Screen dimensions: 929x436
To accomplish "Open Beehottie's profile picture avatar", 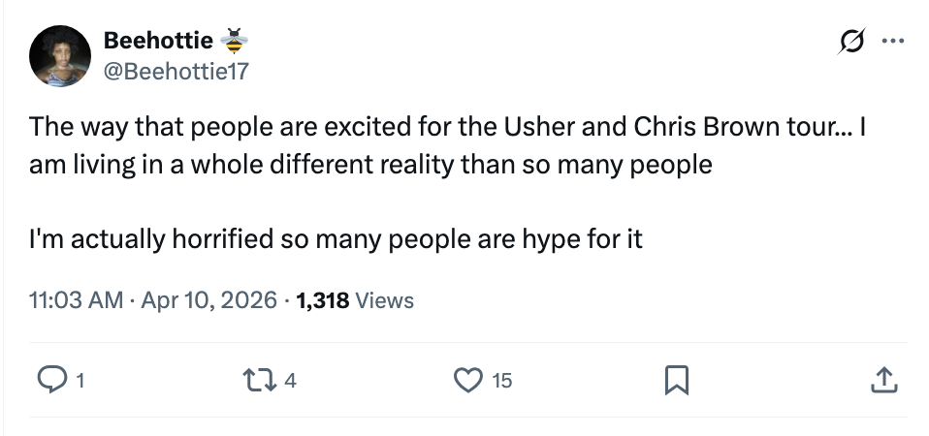I will (60, 56).
